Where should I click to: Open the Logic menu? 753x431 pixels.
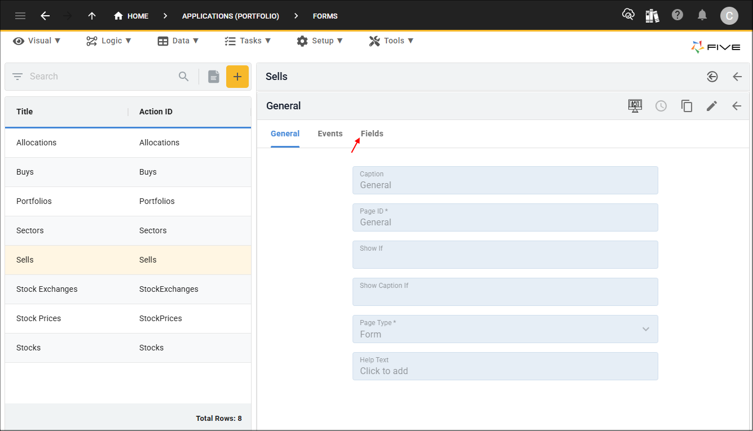tap(109, 41)
